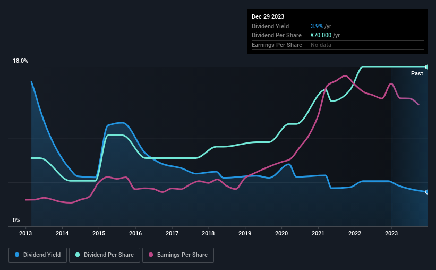Click the 2015 x-axis label

tap(99, 233)
